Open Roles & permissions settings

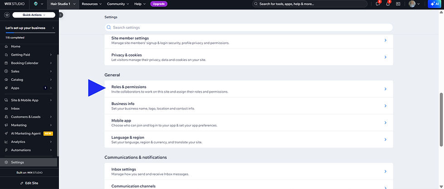pyautogui.click(x=249, y=89)
